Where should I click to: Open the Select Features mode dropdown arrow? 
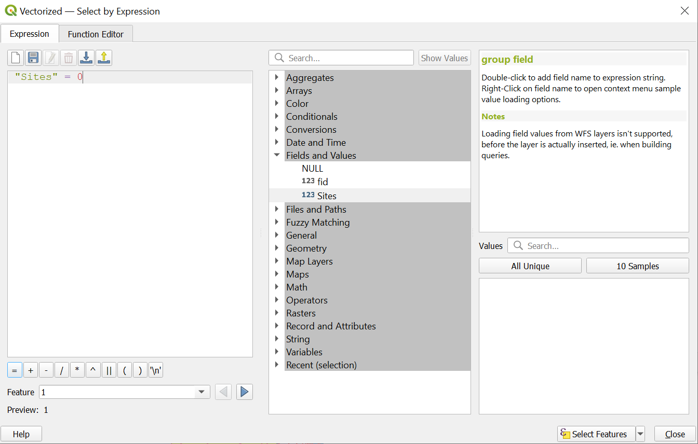pyautogui.click(x=640, y=434)
